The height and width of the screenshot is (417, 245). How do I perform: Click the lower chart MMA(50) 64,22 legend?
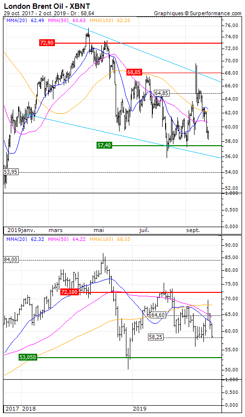pyautogui.click(x=67, y=239)
